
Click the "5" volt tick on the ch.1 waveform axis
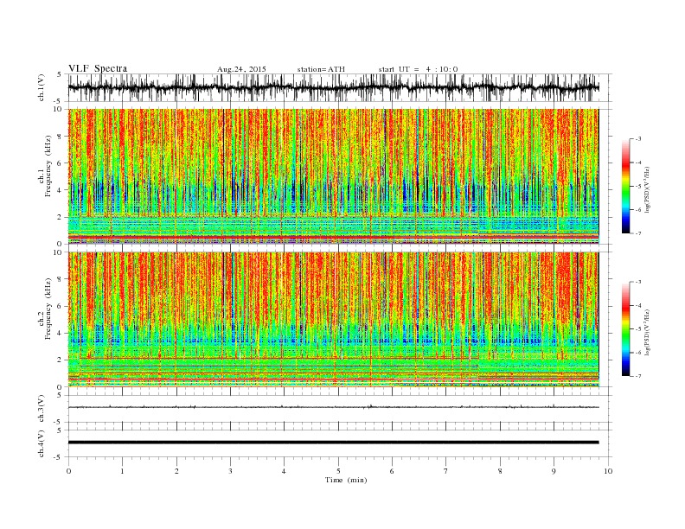60,74
